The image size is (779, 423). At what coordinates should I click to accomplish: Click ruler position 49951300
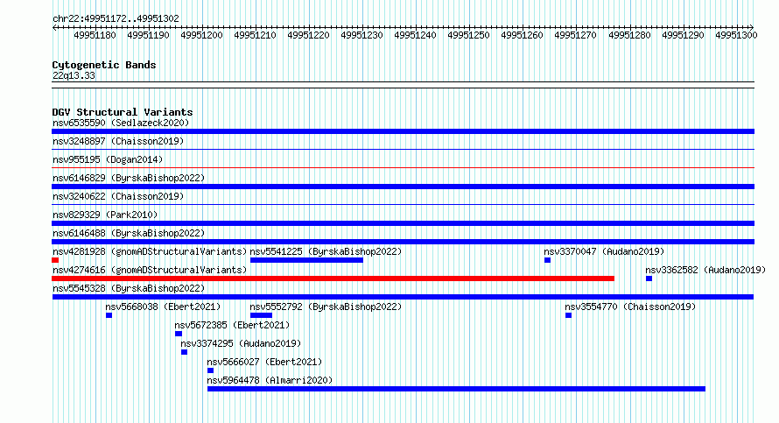click(736, 35)
